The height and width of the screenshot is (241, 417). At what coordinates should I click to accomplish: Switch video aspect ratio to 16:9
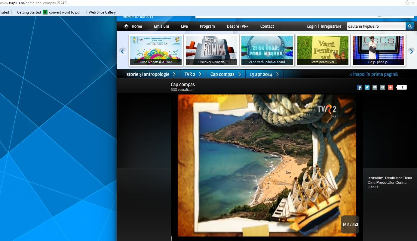(345, 225)
